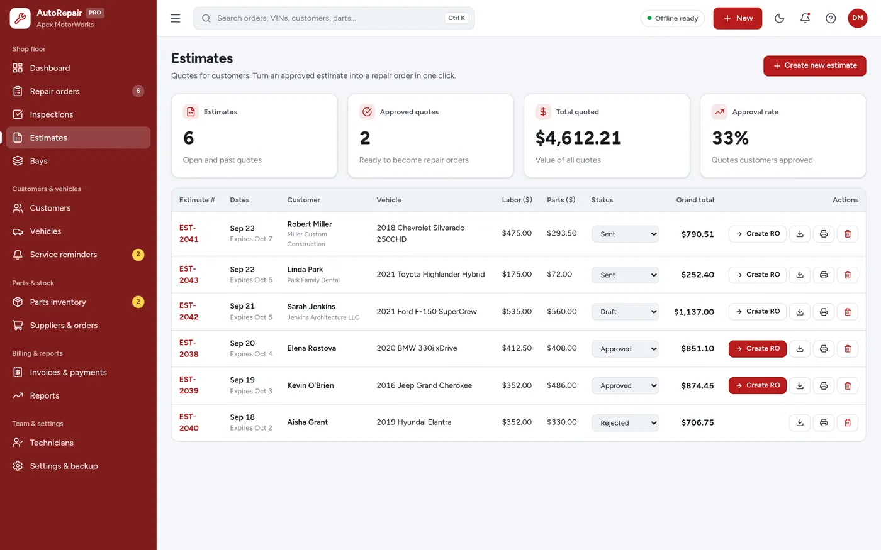Click the Approval rate stat card
Image resolution: width=881 pixels, height=550 pixels.
783,136
